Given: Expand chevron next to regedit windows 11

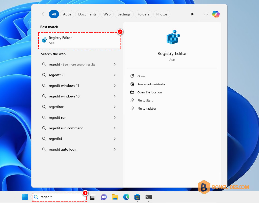Looking at the screenshot, I should pos(115,86).
